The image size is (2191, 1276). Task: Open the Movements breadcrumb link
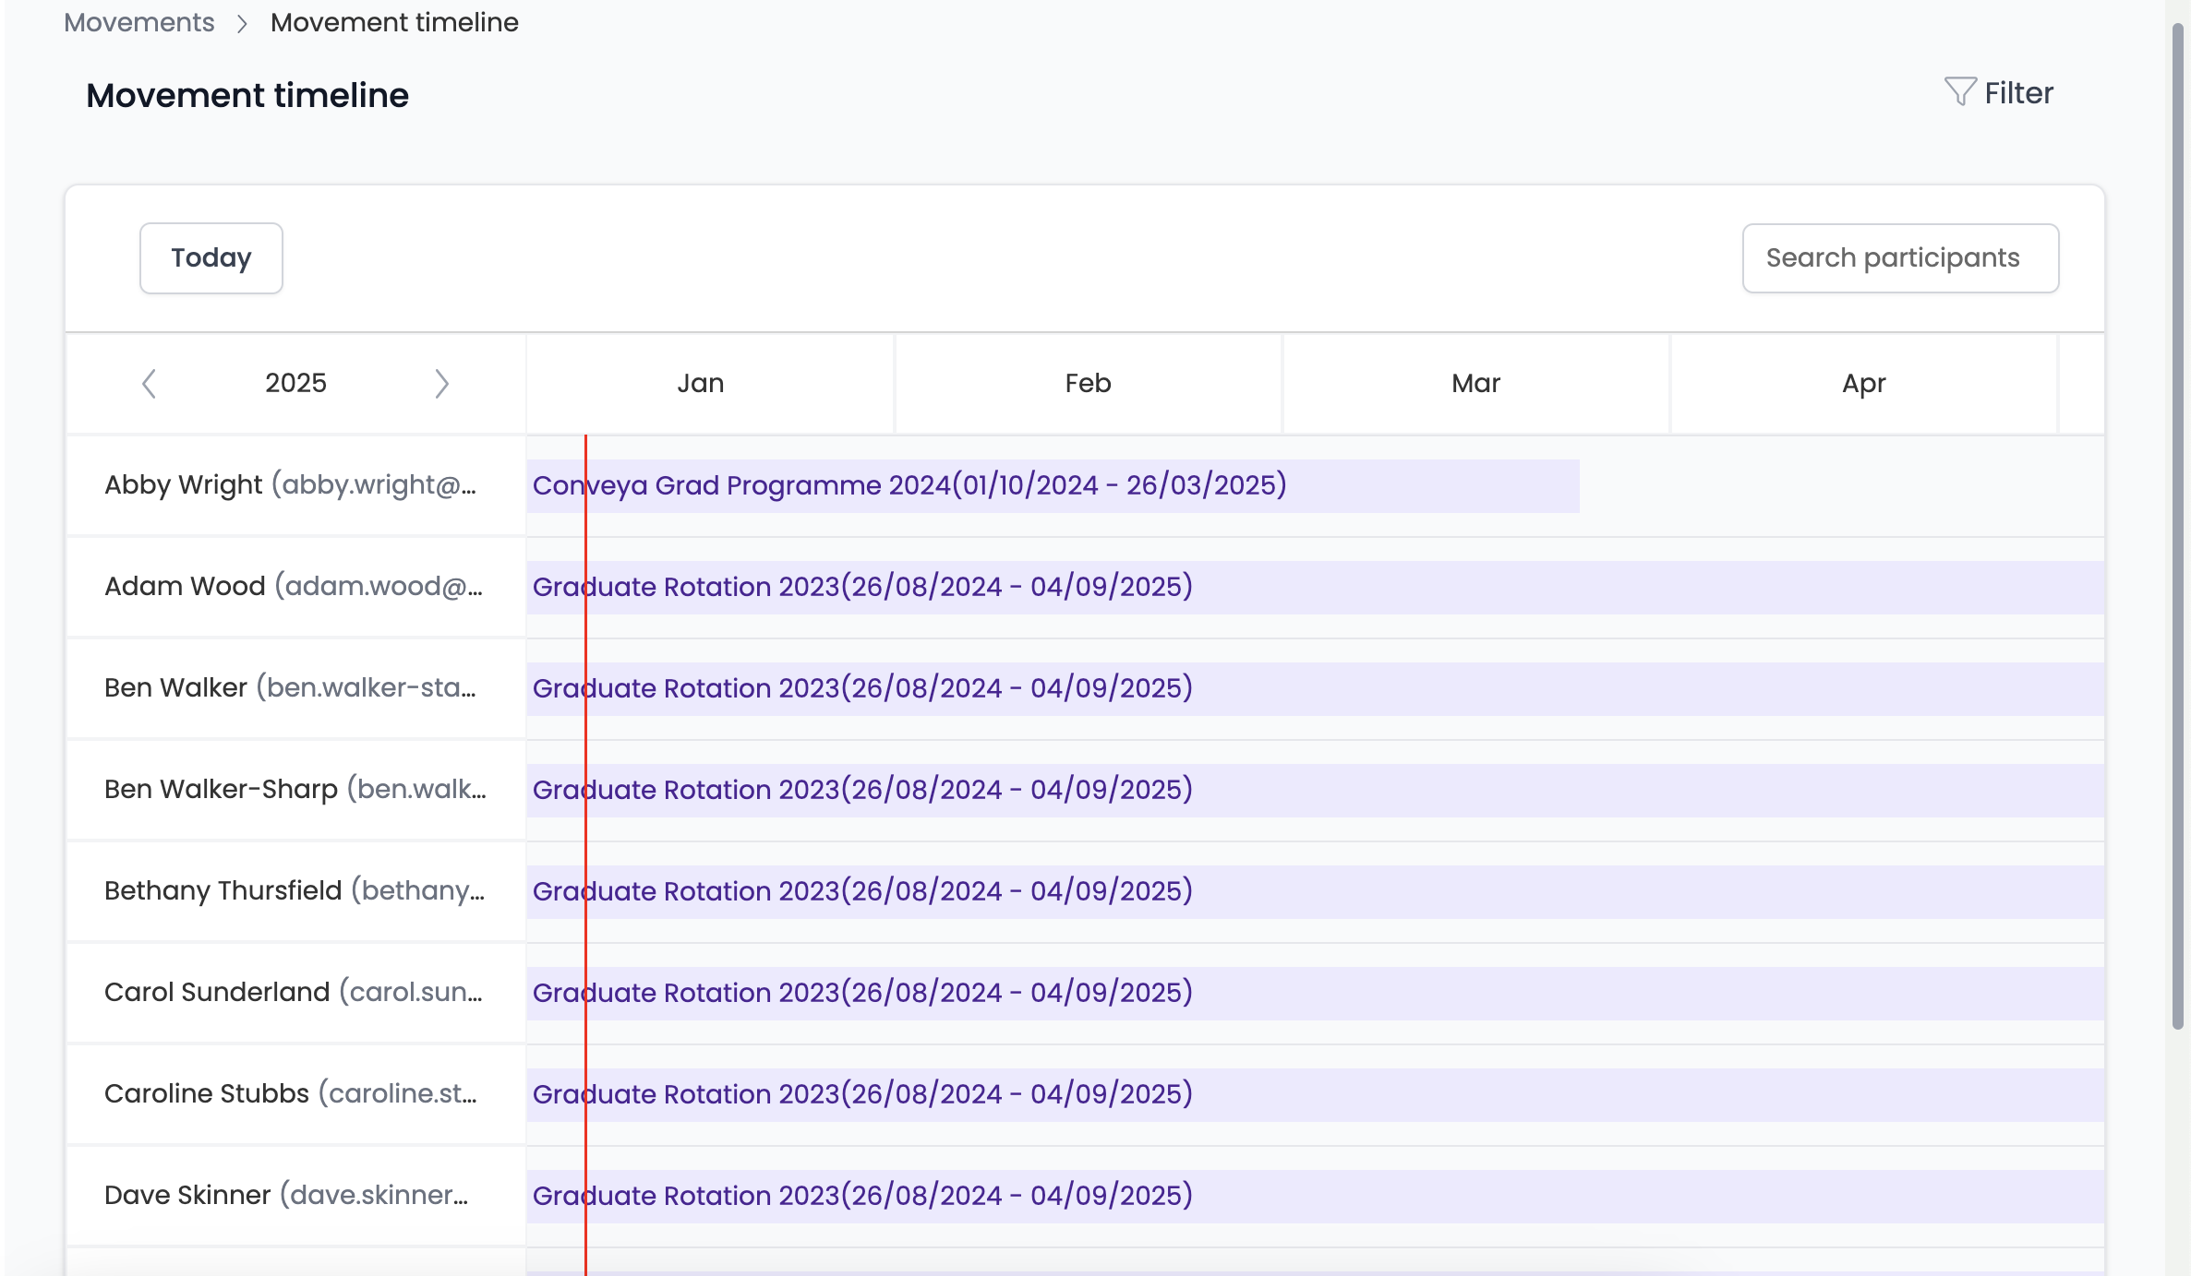(139, 22)
